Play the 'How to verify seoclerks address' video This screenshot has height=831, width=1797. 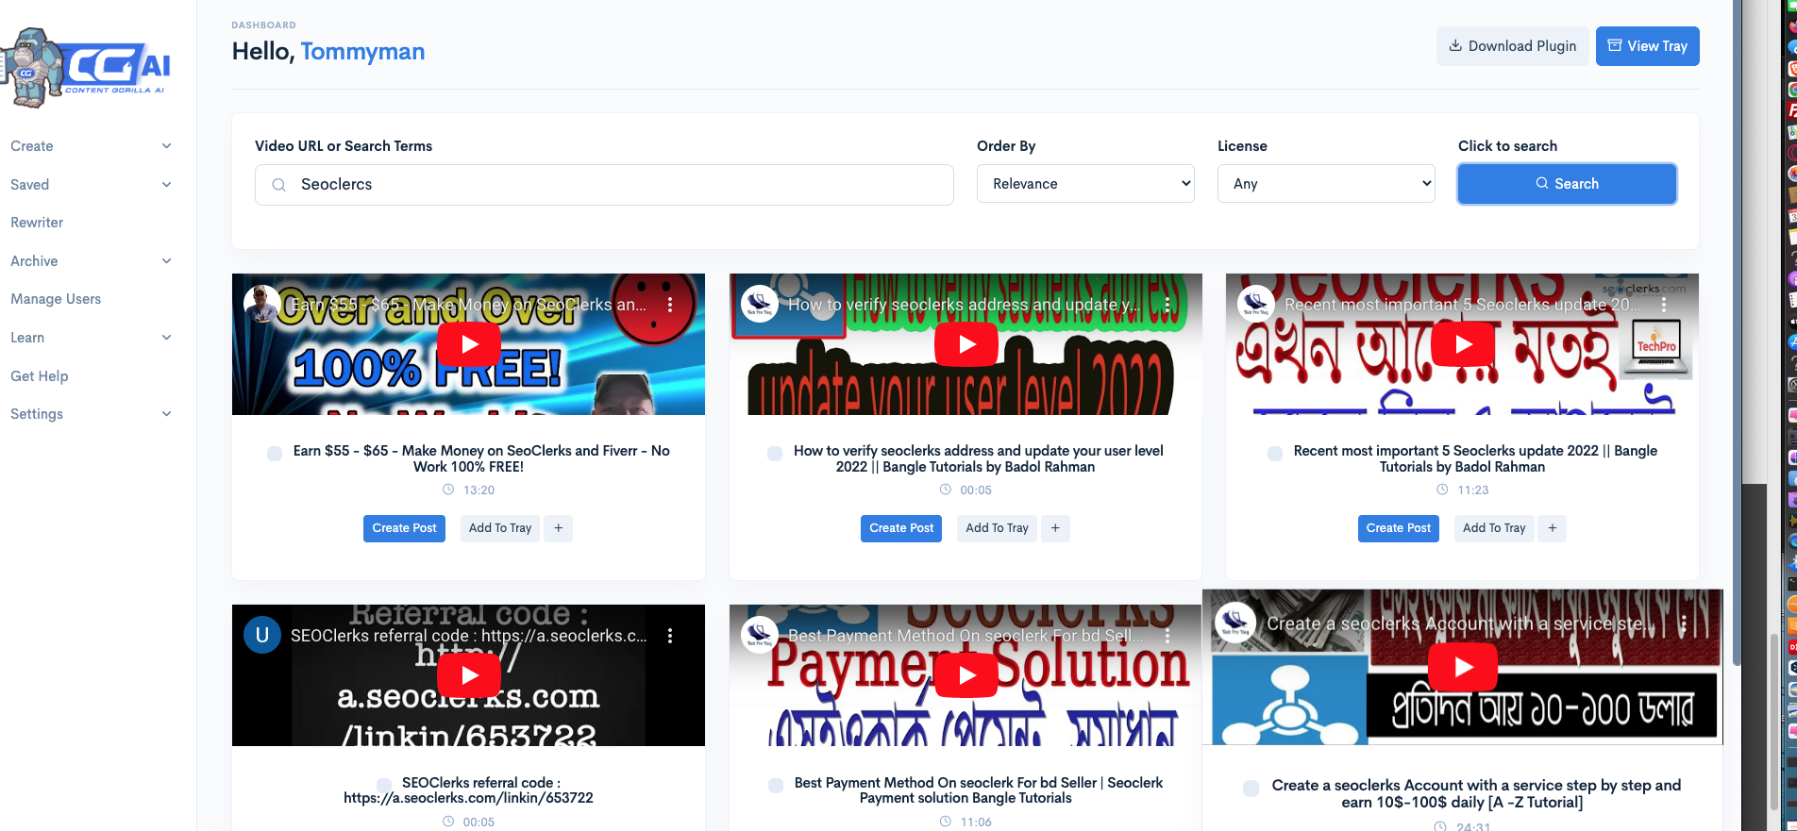966,345
